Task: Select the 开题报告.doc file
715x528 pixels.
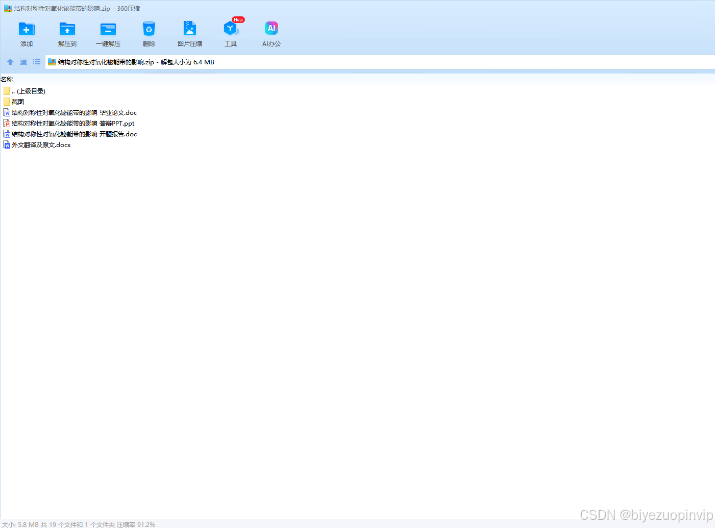Action: tap(70, 134)
